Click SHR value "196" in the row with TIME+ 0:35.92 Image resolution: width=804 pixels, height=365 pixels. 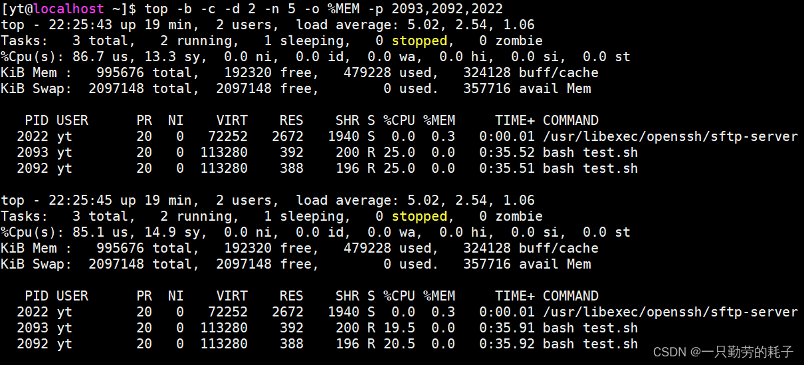coord(348,344)
